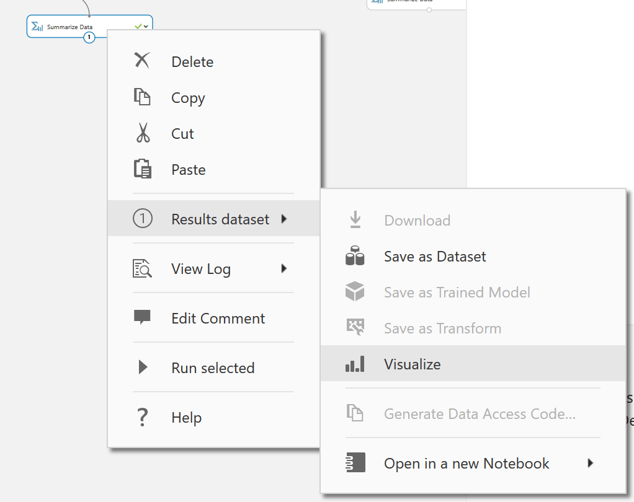Select Visualize from the submenu
Screen dimensions: 634x502
pyautogui.click(x=412, y=364)
